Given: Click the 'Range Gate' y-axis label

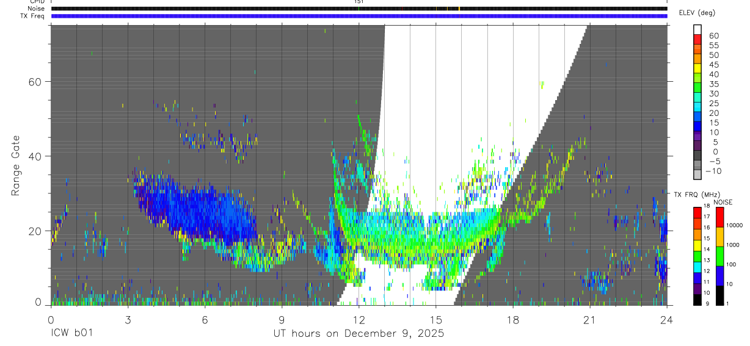Looking at the screenshot, I should click(16, 165).
